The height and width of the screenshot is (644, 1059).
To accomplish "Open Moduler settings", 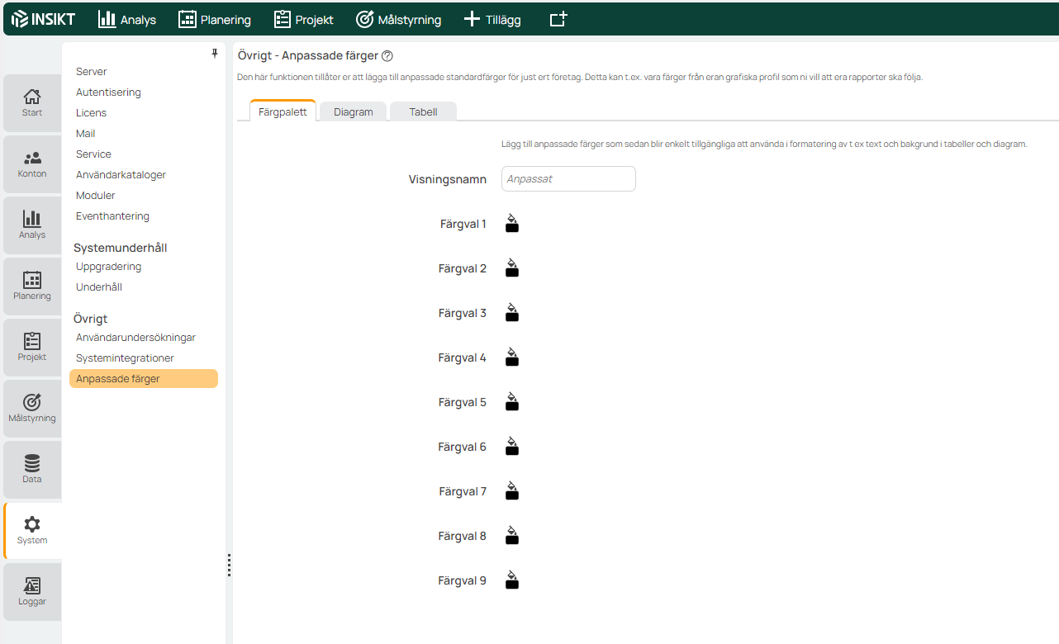I will [x=96, y=196].
